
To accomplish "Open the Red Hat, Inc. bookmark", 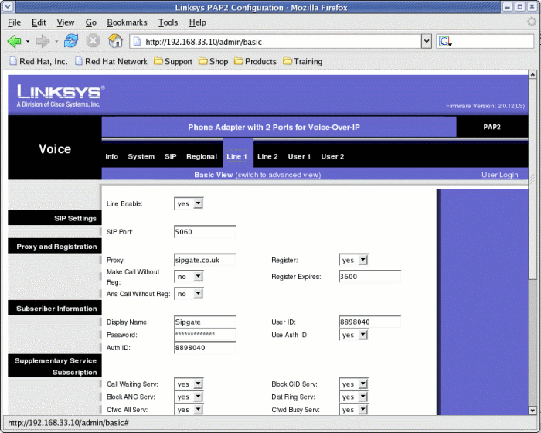I will pyautogui.click(x=39, y=61).
